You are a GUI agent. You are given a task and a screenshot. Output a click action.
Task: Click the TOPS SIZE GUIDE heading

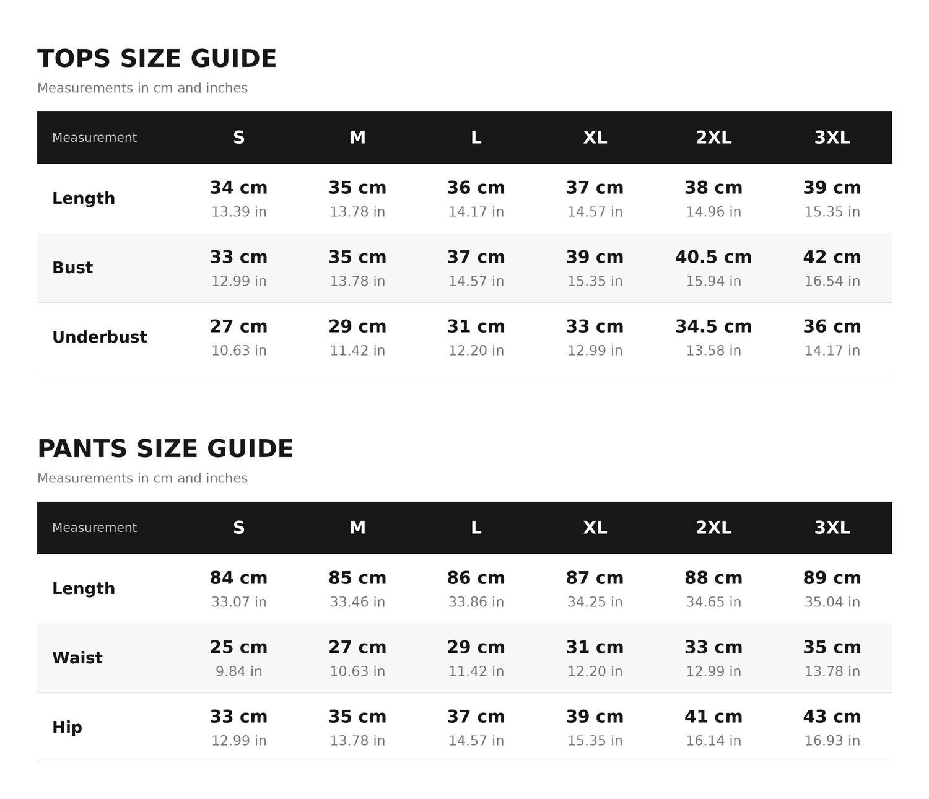157,58
